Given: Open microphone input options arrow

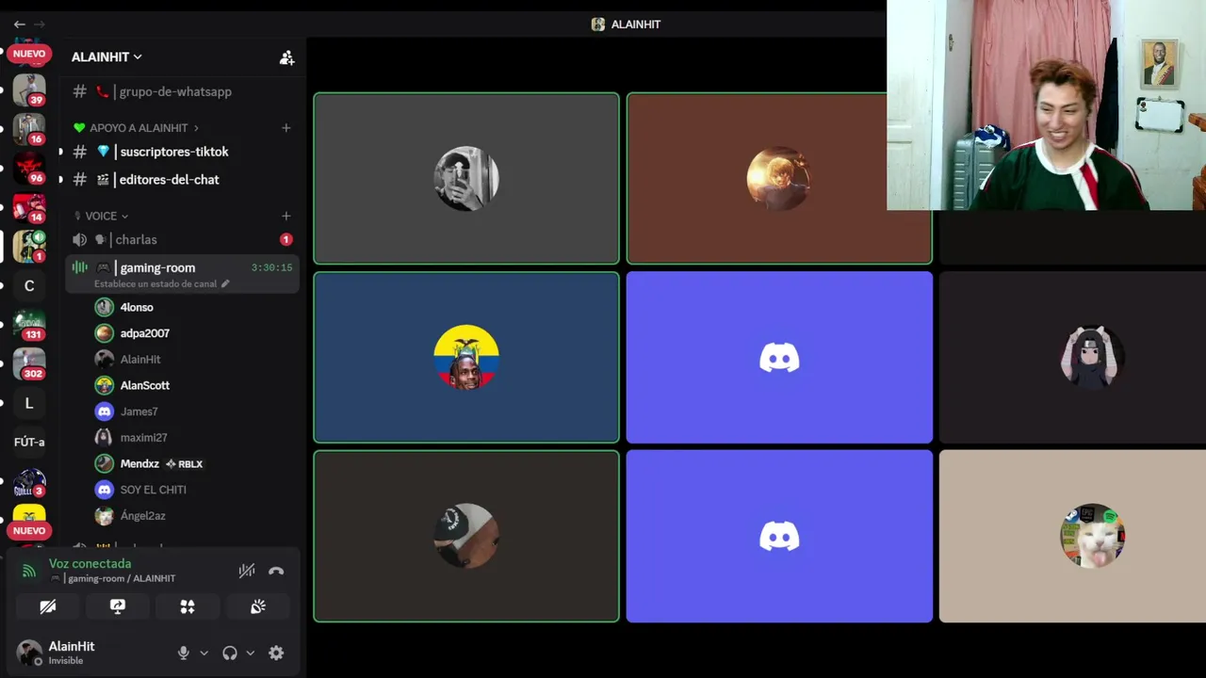Looking at the screenshot, I should [204, 653].
